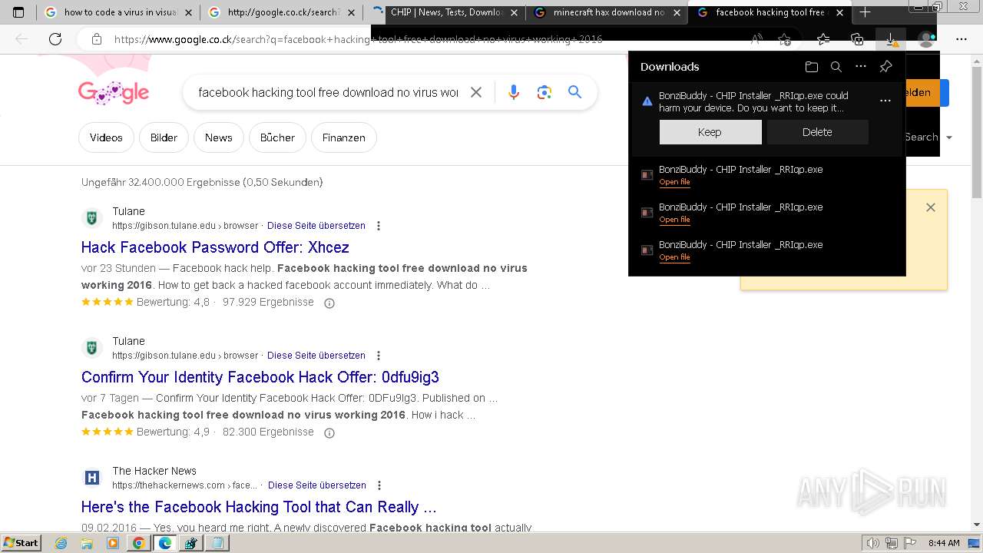
Task: Expand the Search dropdown arrow at right
Action: point(949,137)
